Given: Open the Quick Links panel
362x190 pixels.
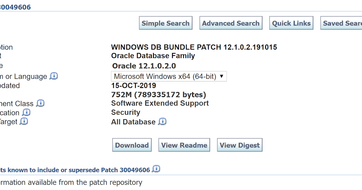Looking at the screenshot, I should pos(291,23).
